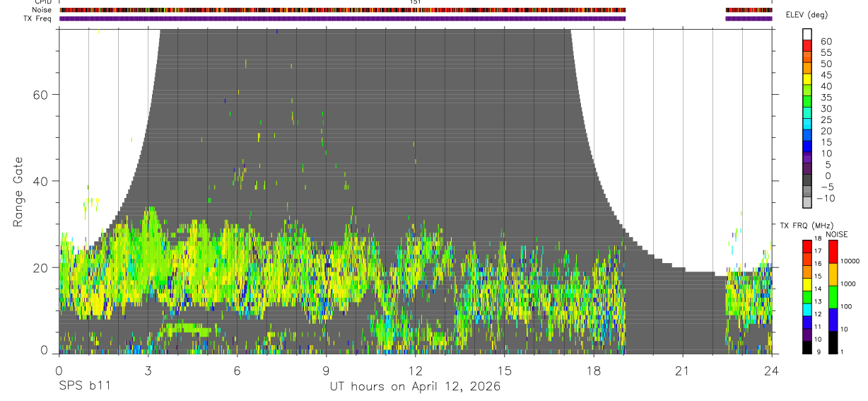The width and height of the screenshot is (868, 401).
Task: Click the blue 10 block in NOISE bar
Action: (x=833, y=319)
